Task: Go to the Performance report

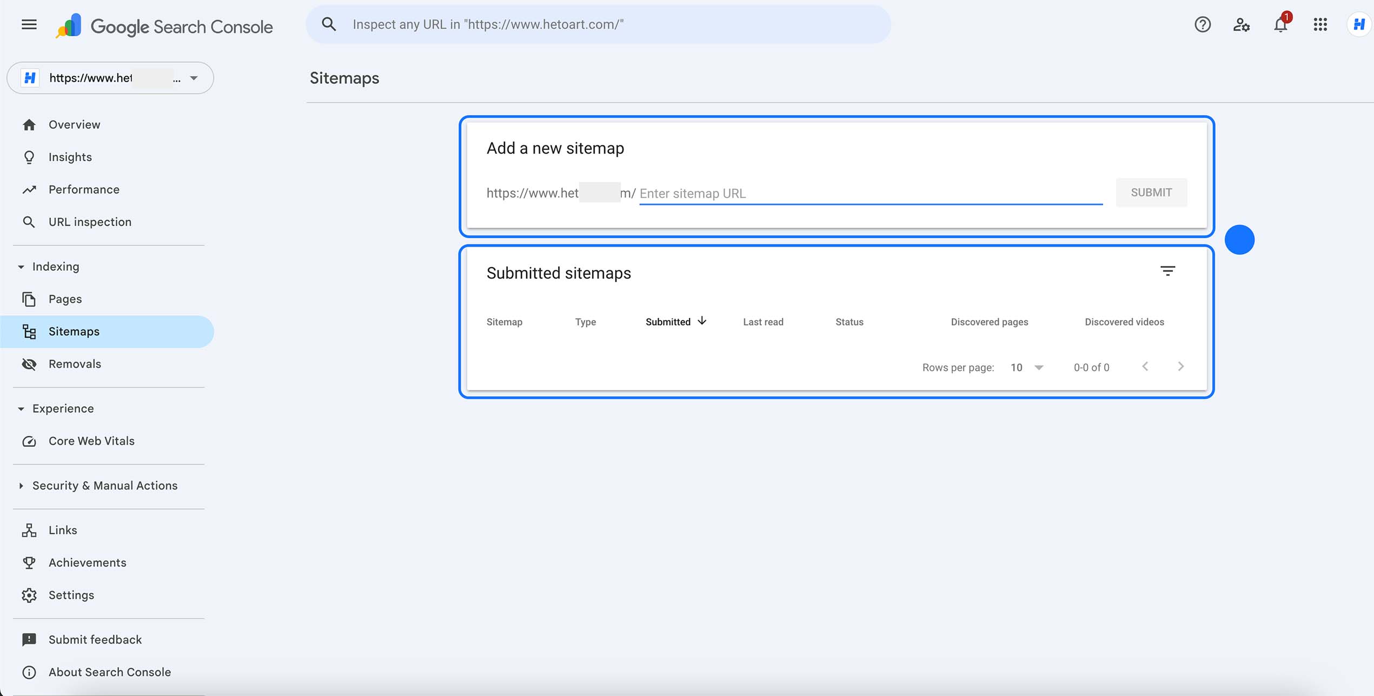Action: [x=84, y=189]
